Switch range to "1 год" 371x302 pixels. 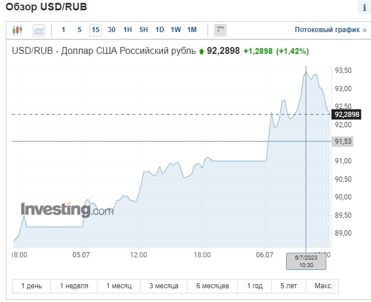[x=255, y=285]
